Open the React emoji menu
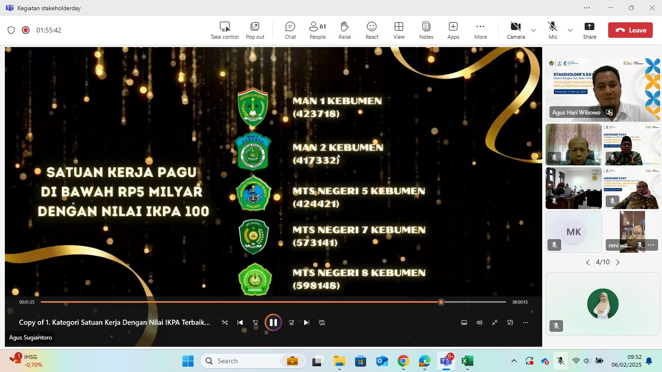This screenshot has height=372, width=662. [372, 30]
